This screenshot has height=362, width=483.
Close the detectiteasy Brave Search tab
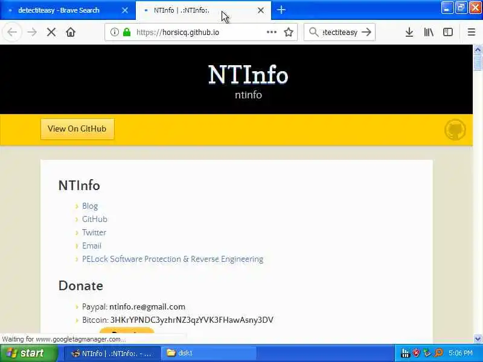(125, 10)
